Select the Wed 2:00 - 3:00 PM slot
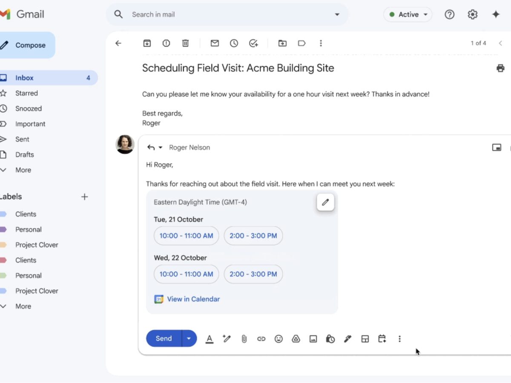The height and width of the screenshot is (383, 511). [x=253, y=274]
